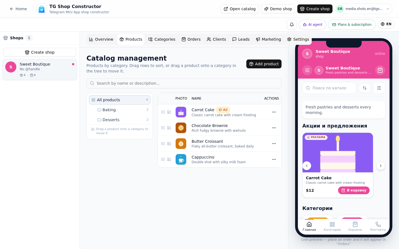Screen dimensions: 399x249
Task: Switch to the Overview tab
Action: (101, 39)
